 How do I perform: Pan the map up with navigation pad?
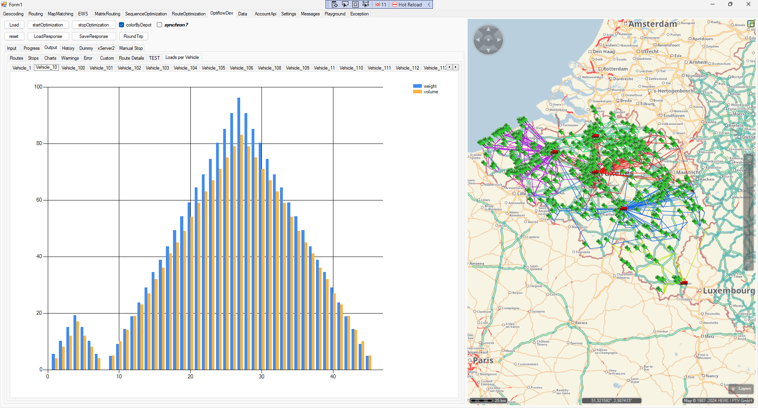tap(488, 29)
